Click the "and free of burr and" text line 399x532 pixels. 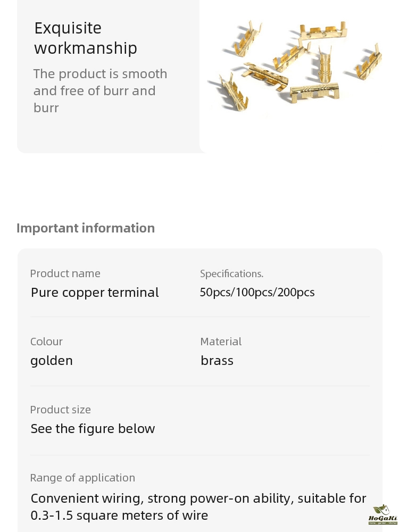pyautogui.click(x=95, y=91)
